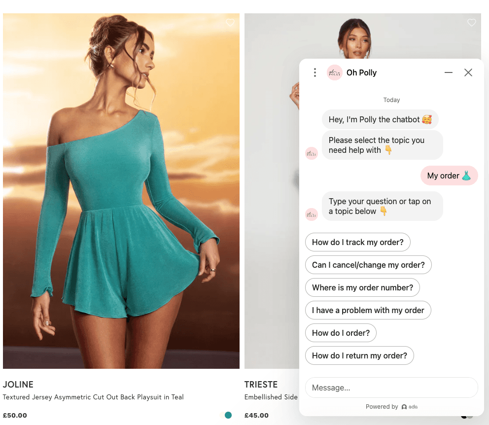Minimize the Oh Polly chat window
Screen dimensions: 489x425
pyautogui.click(x=449, y=72)
